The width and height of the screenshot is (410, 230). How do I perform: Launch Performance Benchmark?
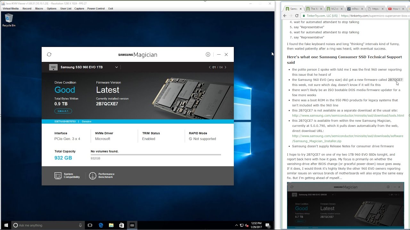point(102,176)
